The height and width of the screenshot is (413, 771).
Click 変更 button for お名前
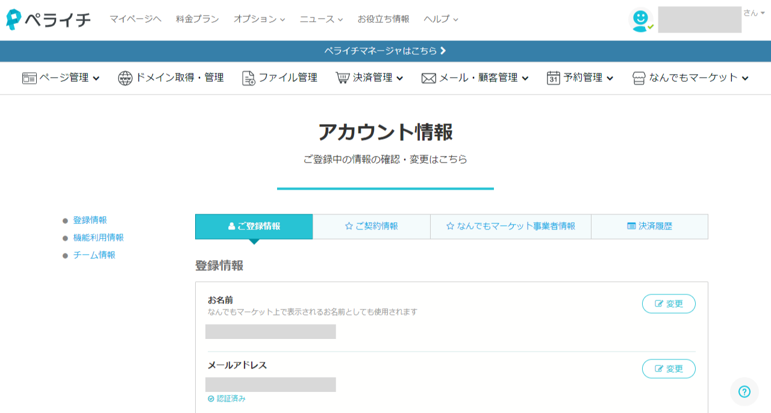click(669, 304)
